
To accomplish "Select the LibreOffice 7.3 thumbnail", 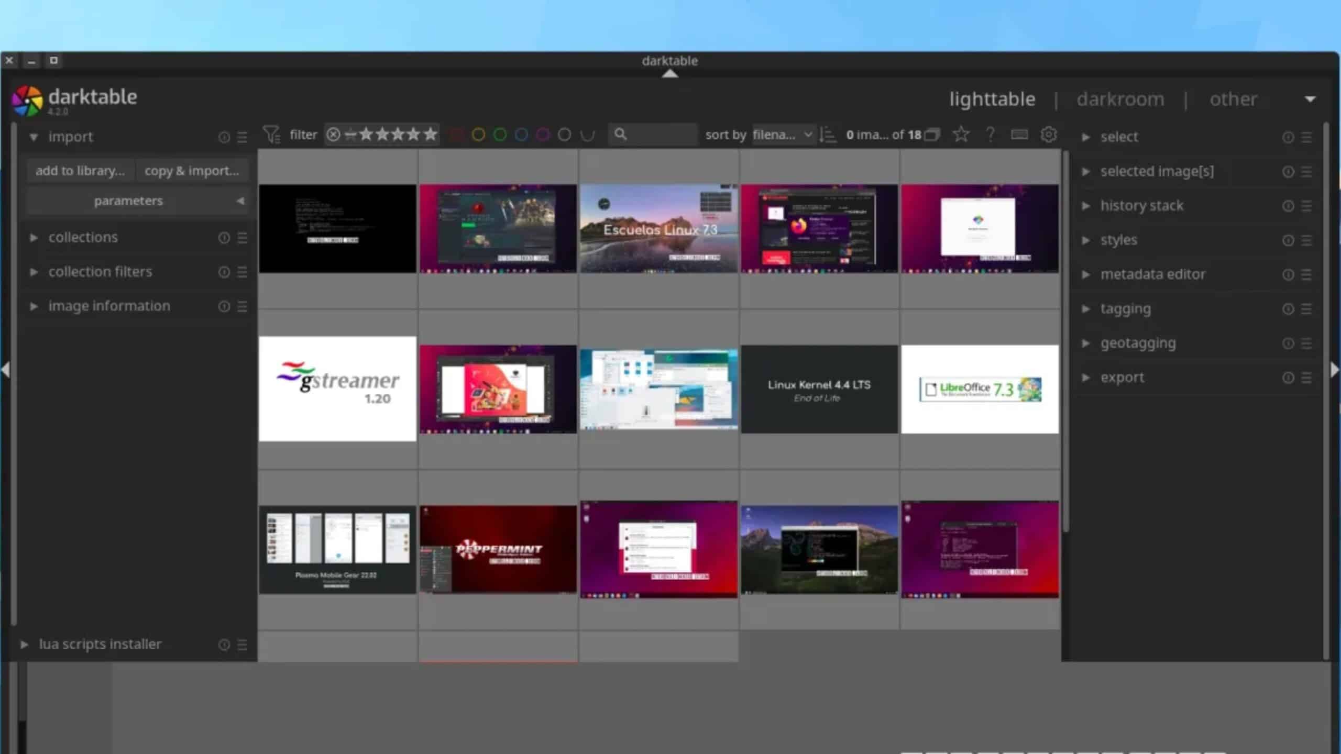I will click(980, 389).
